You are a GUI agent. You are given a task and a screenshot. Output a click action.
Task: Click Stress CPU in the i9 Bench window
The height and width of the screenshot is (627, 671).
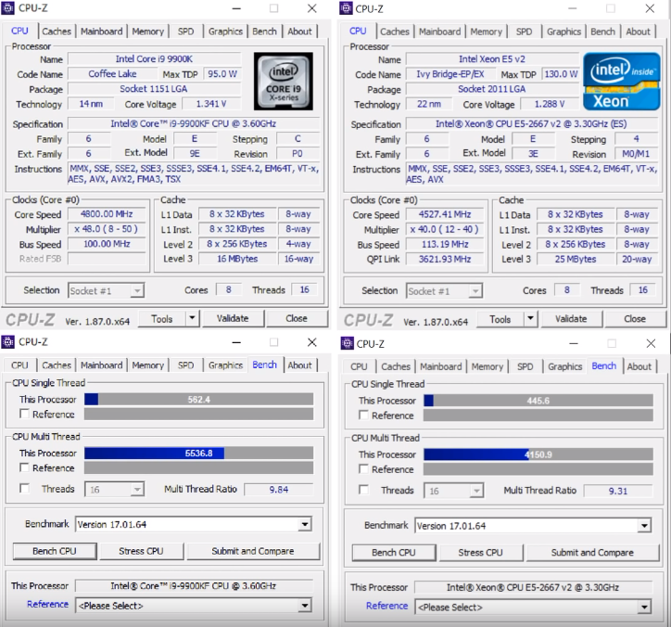point(141,551)
